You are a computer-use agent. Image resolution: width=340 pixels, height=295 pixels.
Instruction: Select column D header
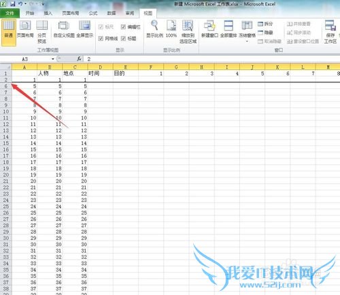pyautogui.click(x=100, y=67)
